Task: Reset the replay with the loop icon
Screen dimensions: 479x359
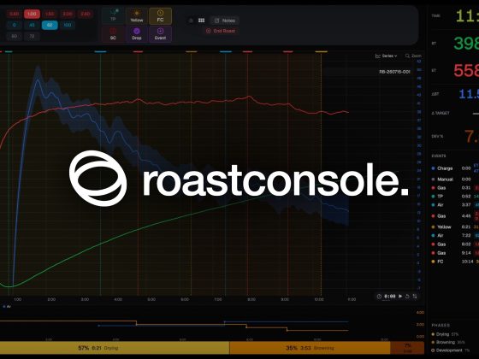Action: 407,297
